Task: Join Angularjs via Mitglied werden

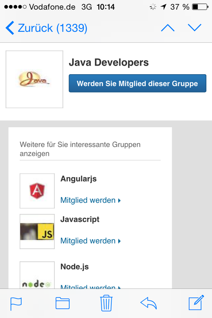Action: 90,200
